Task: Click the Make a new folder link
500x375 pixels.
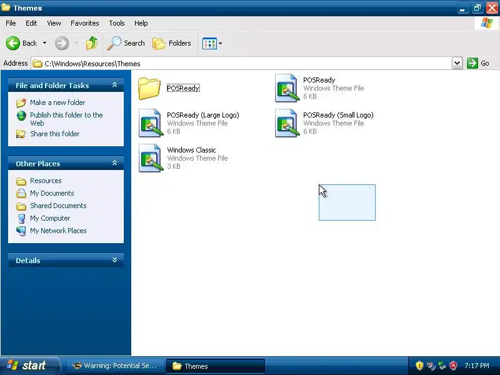Action: tap(57, 102)
